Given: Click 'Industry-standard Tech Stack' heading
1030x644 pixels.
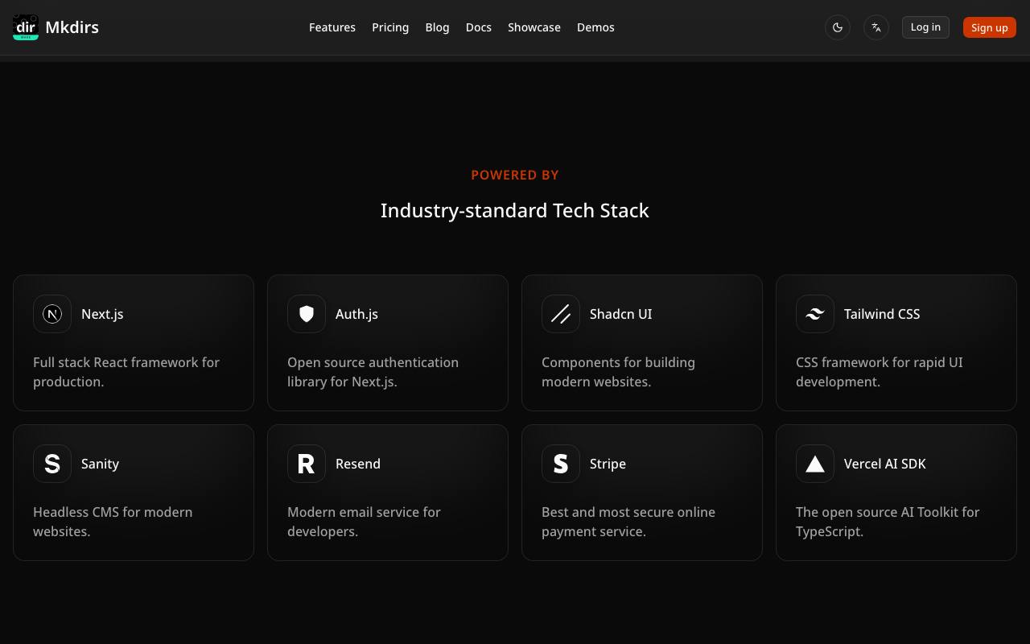Looking at the screenshot, I should [515, 210].
